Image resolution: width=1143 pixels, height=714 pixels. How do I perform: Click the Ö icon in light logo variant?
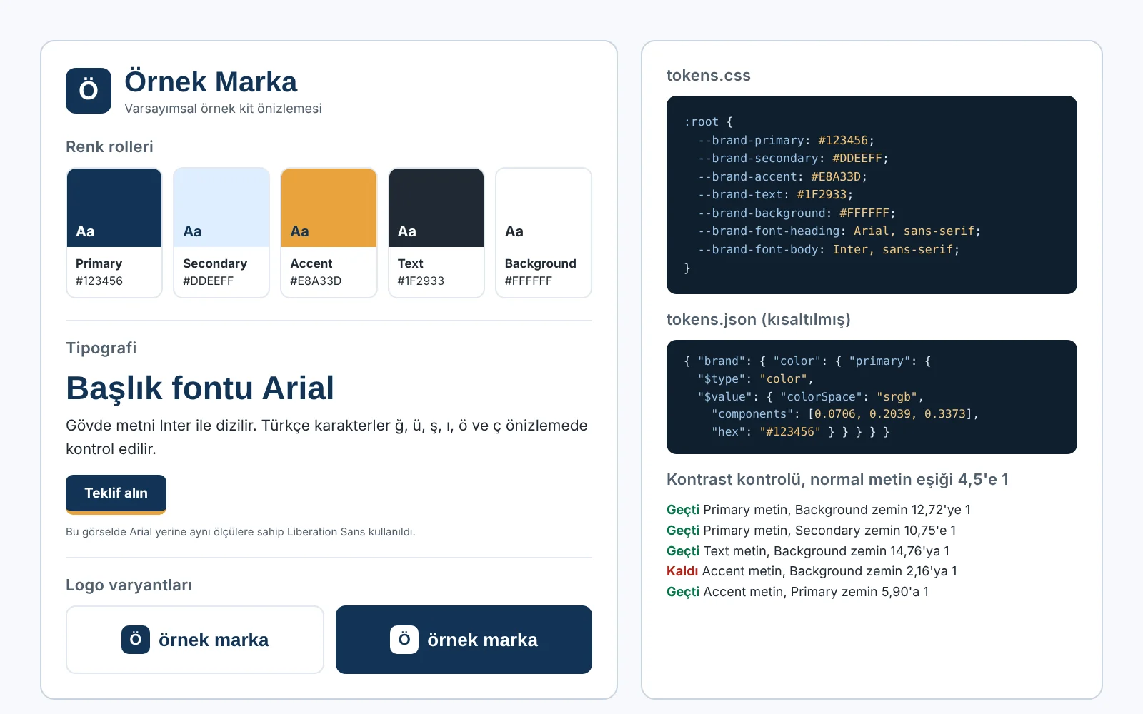pos(136,640)
